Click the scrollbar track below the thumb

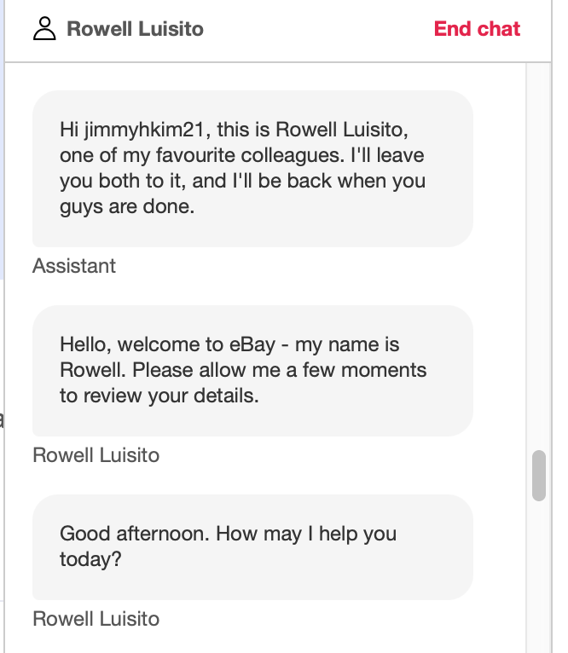point(538,580)
